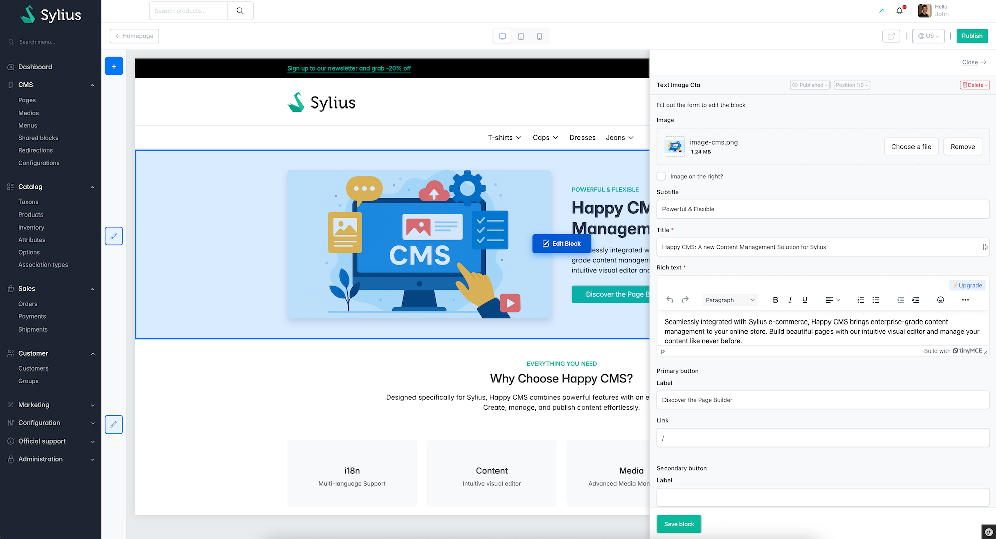Click John's user avatar
996x539 pixels.
pos(924,11)
